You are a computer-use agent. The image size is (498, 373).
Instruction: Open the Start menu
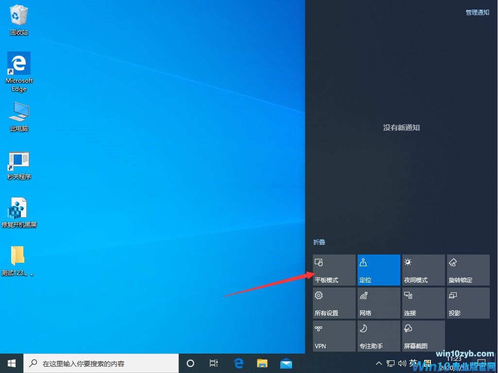11,363
